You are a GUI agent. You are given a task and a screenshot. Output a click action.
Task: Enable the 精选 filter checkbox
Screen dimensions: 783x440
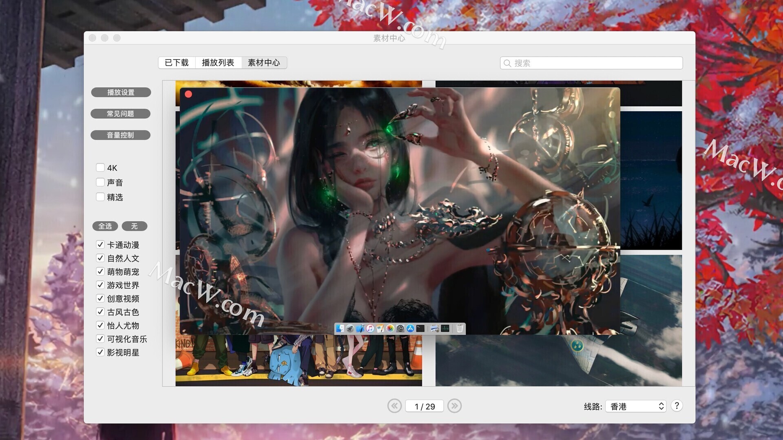pos(100,197)
